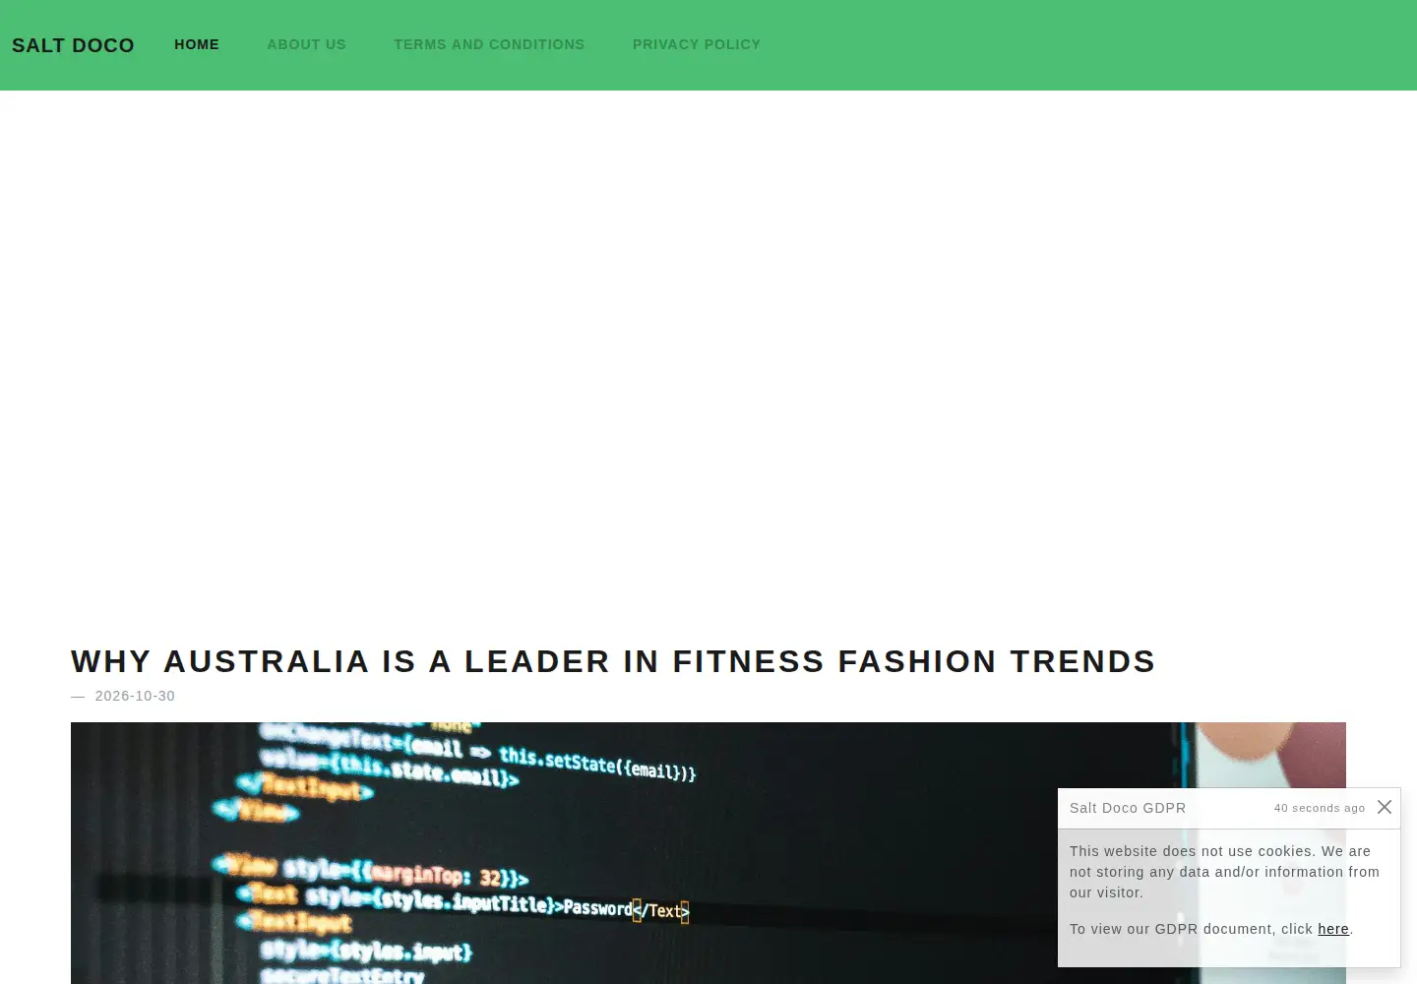The height and width of the screenshot is (984, 1417).
Task: Open the Terms and Conditions page
Action: pos(489,44)
